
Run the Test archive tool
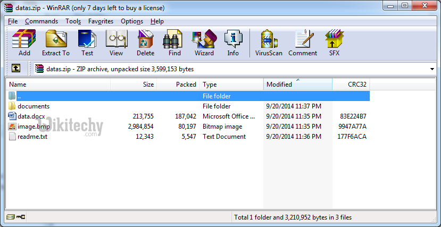pos(87,43)
